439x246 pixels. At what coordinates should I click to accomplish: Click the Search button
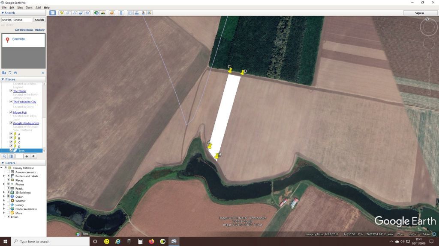point(39,20)
